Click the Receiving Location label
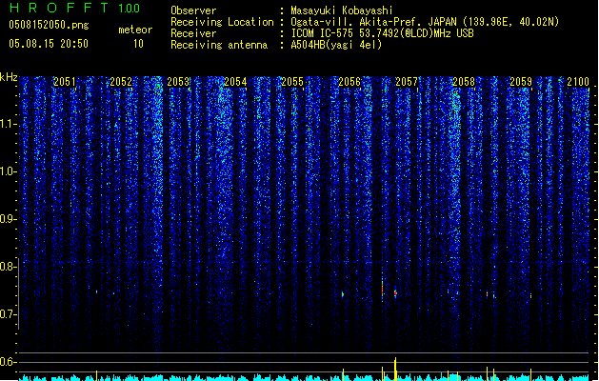Image resolution: width=599 pixels, height=381 pixels. click(x=222, y=22)
